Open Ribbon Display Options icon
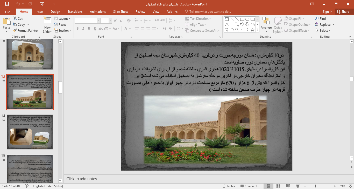Viewport: 354px width, 189px height. [x=312, y=4]
